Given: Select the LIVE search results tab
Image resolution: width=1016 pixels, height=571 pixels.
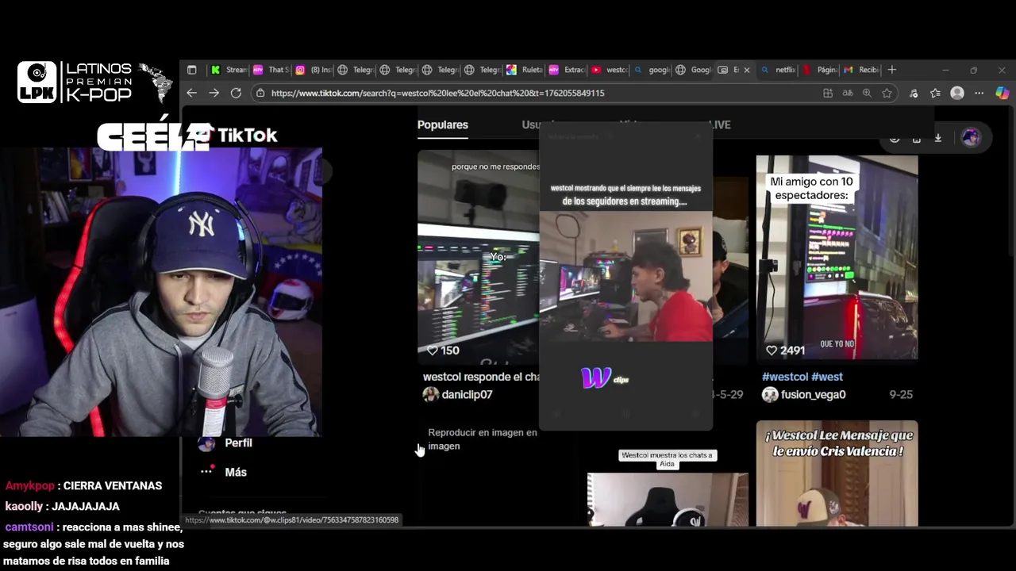Looking at the screenshot, I should tap(718, 125).
